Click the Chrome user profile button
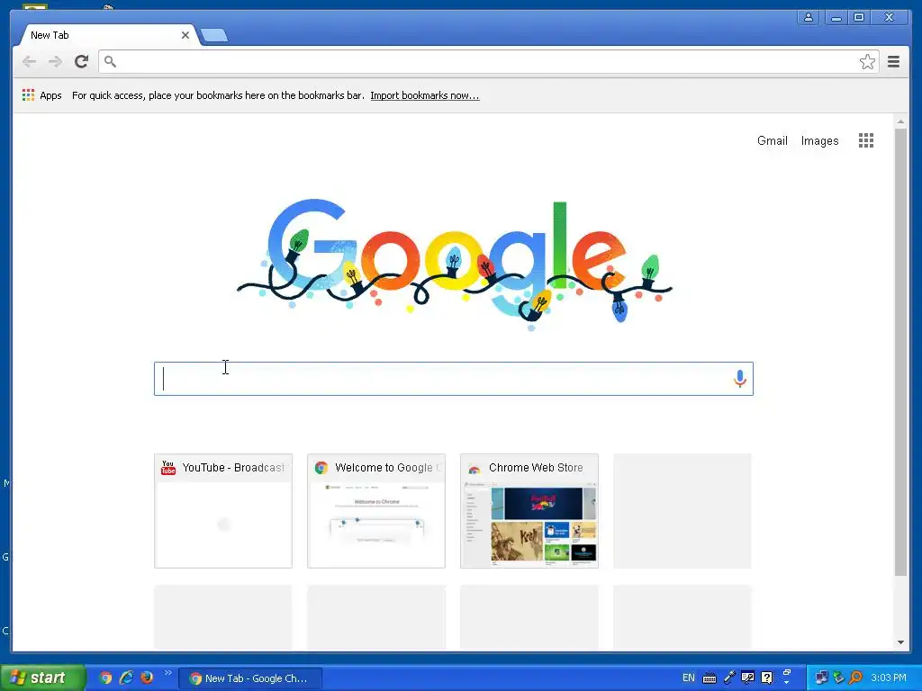The image size is (922, 691). [809, 18]
